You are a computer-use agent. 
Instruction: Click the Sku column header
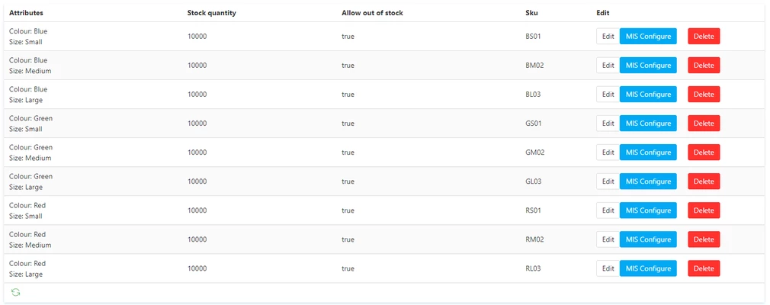pyautogui.click(x=531, y=13)
